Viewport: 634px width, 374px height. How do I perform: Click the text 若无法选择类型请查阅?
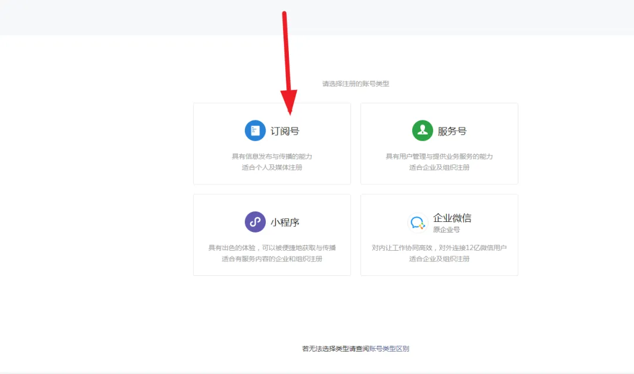pos(335,349)
